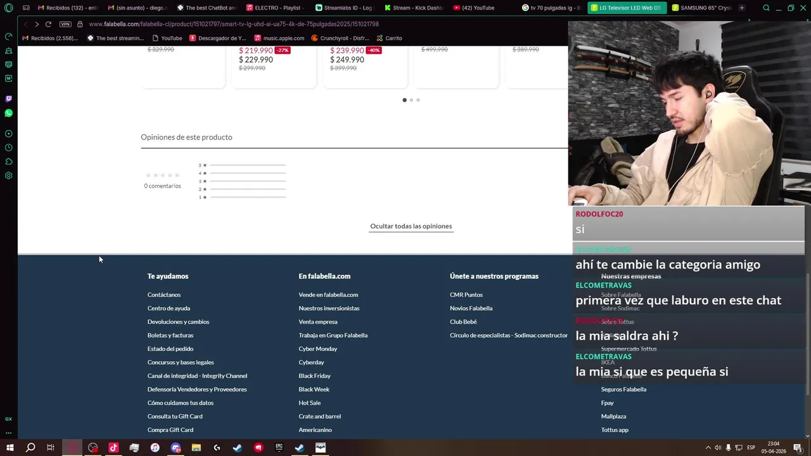Open the Opera GX main menu icon
Image resolution: width=811 pixels, height=456 pixels.
(x=9, y=8)
